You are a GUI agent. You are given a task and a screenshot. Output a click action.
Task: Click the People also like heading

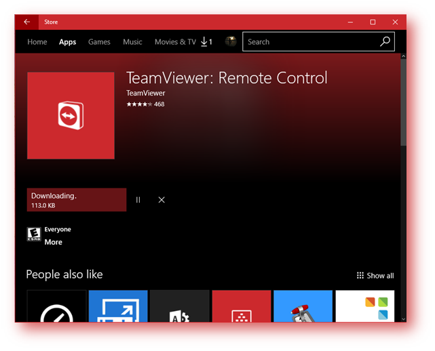pyautogui.click(x=64, y=274)
